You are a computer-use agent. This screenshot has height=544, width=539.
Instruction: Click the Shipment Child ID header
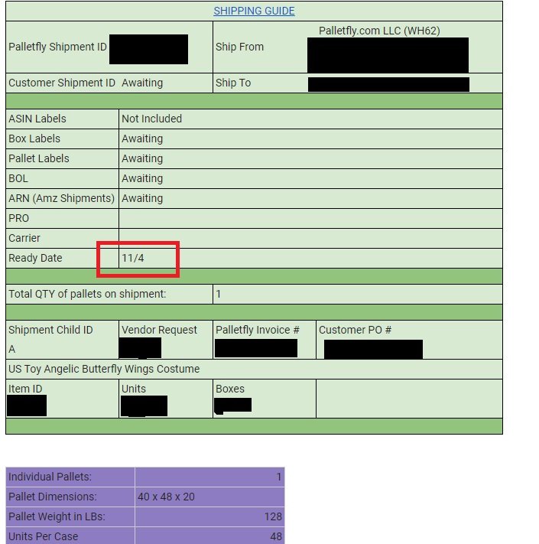tap(50, 330)
